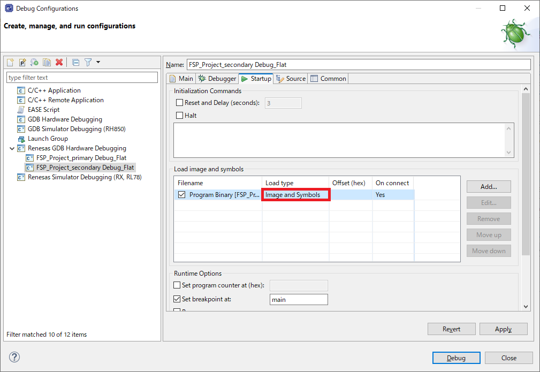Click the Export launch configuration icon
Screen dimensions: 540x372
(34, 63)
